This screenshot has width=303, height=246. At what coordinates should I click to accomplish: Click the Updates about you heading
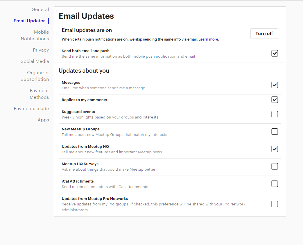pos(84,71)
